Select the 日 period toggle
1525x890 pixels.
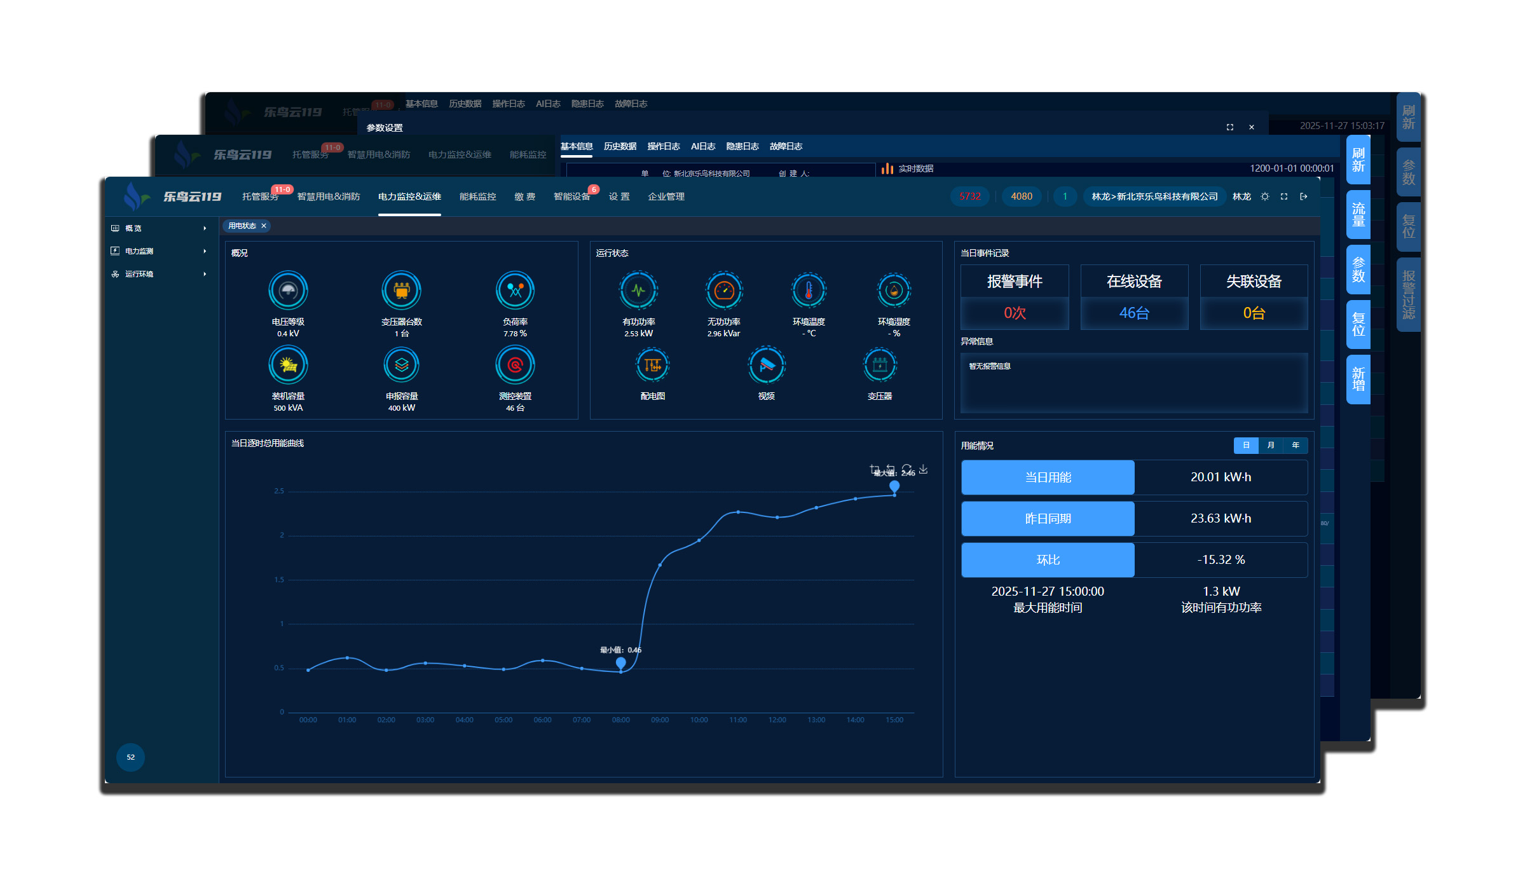pyautogui.click(x=1246, y=445)
